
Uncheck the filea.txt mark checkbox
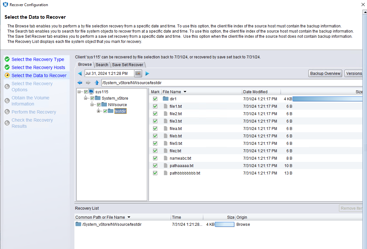click(x=155, y=129)
